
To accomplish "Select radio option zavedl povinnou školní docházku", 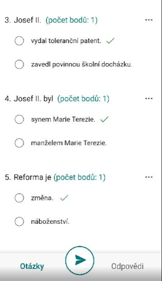I will coord(19,64).
